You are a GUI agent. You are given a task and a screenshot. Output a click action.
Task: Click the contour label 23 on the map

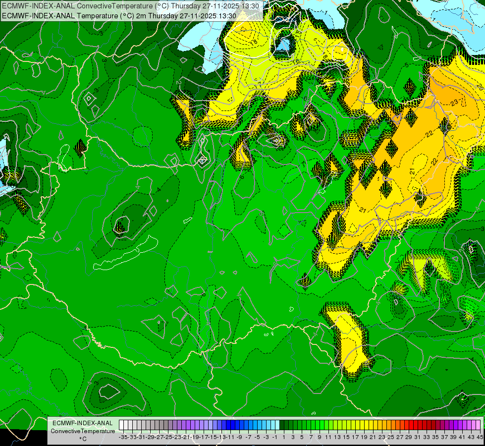[x=454, y=103]
